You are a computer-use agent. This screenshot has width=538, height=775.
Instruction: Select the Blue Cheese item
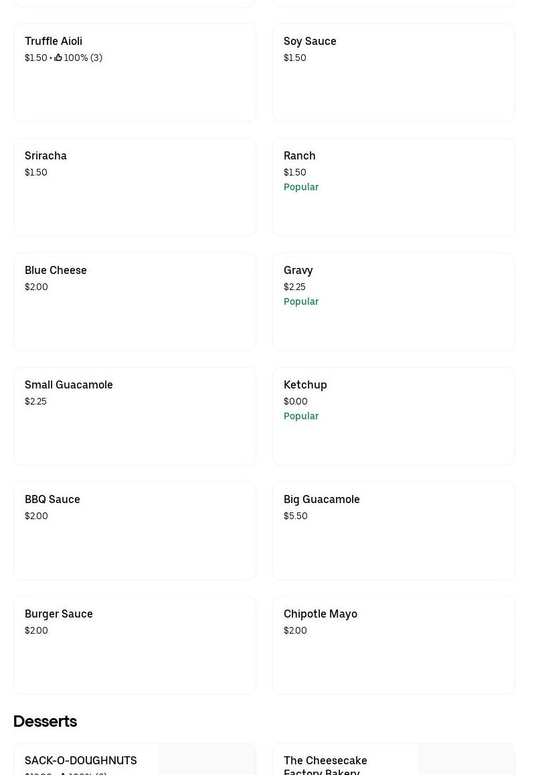point(134,301)
